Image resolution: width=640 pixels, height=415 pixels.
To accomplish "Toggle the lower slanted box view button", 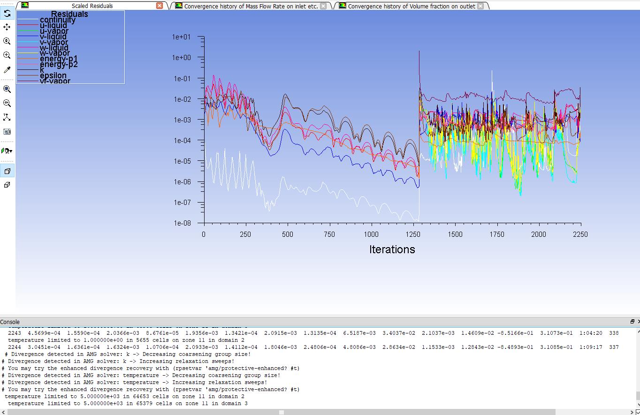I will (7, 185).
